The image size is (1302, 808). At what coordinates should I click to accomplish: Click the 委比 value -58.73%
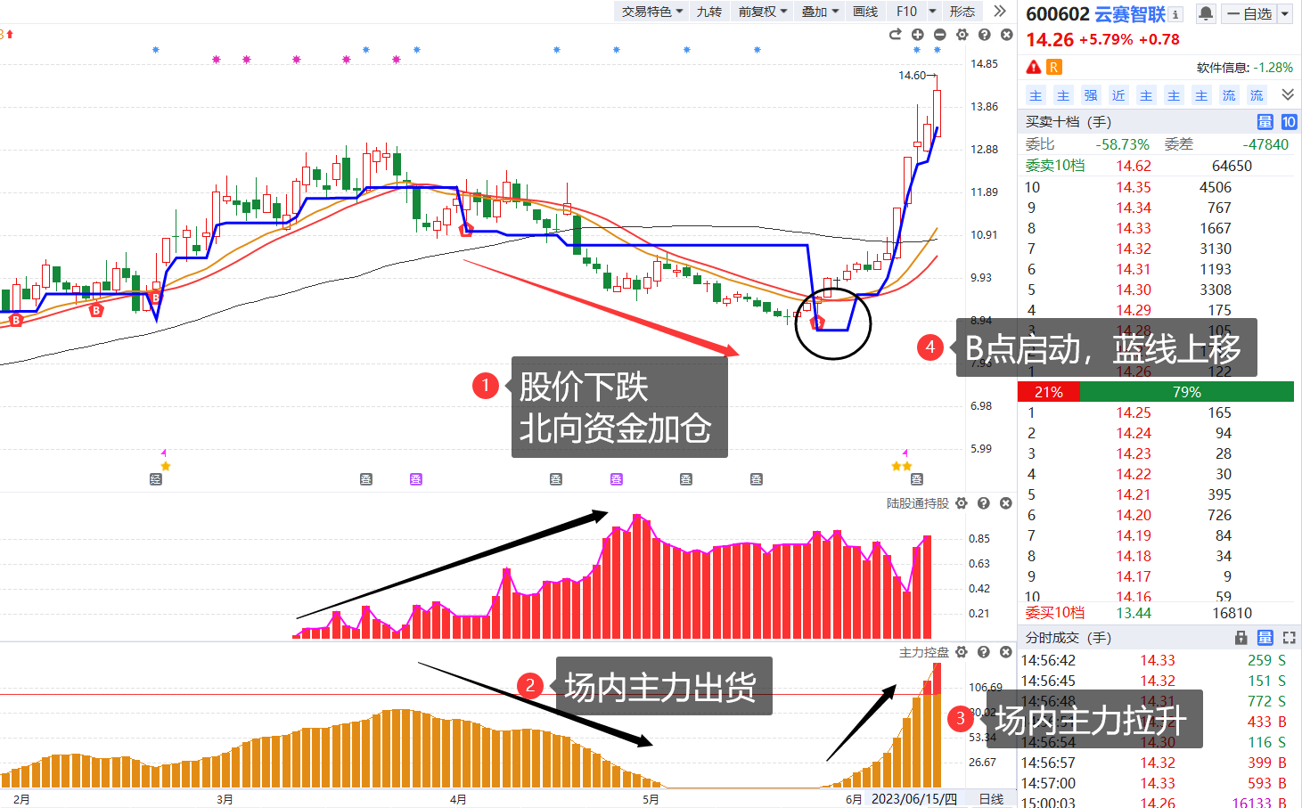coord(1122,144)
